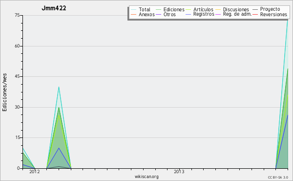Image resolution: width=293 pixels, height=181 pixels.
Task: Select the Reversiones legend entry
Action: (270, 14)
